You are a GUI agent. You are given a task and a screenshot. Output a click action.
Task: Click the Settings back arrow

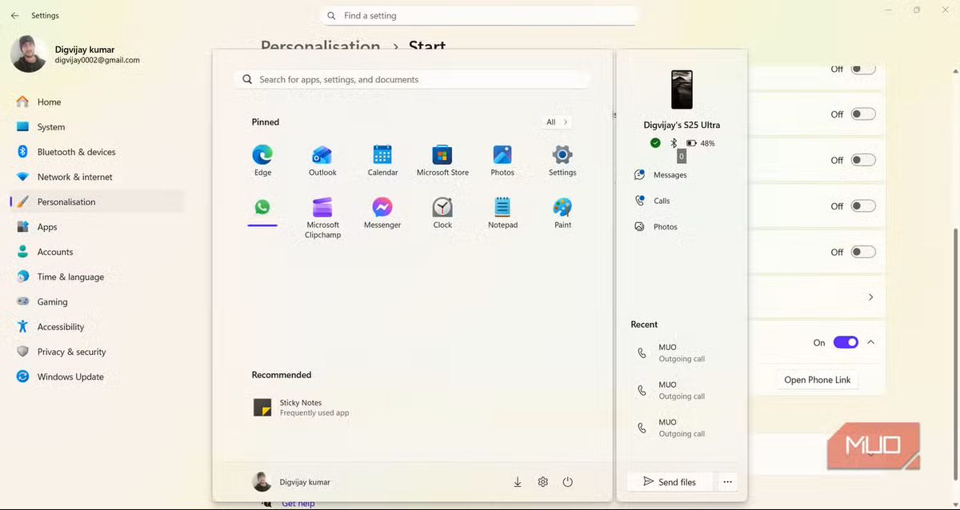click(x=14, y=15)
